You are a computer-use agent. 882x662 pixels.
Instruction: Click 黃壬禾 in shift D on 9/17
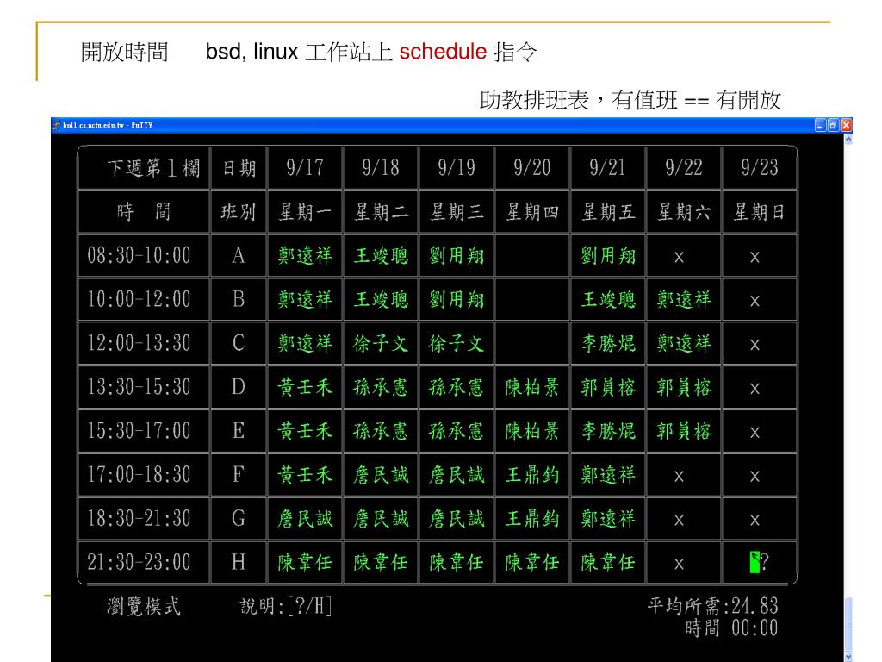(305, 387)
